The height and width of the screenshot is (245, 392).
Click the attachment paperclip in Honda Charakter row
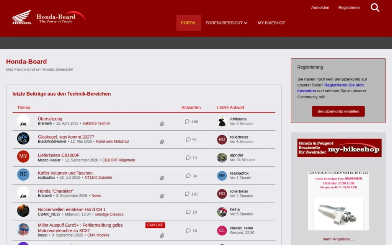click(x=162, y=196)
